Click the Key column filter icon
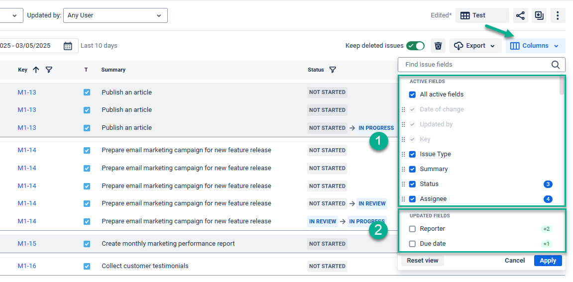 point(49,70)
